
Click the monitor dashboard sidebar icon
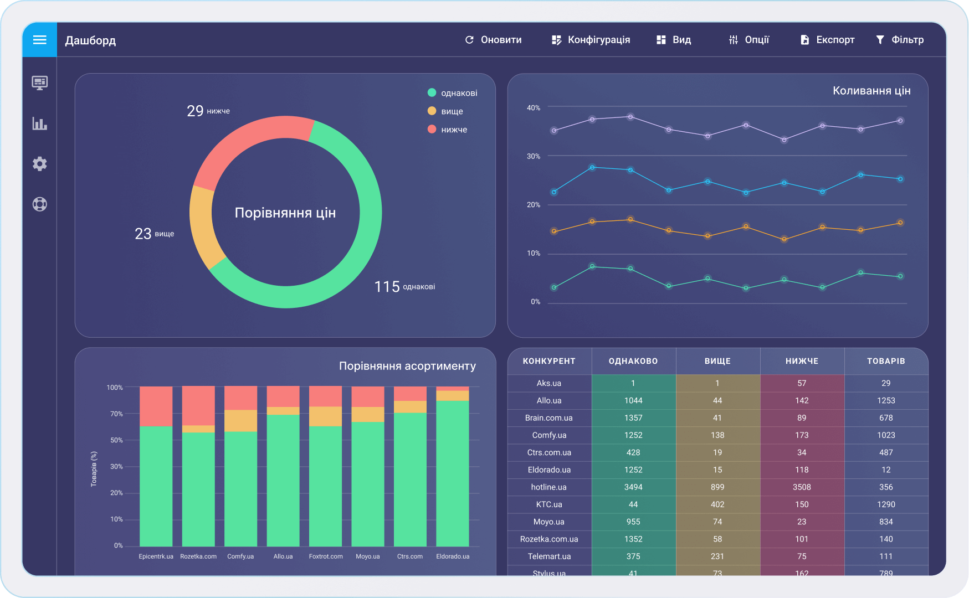39,83
